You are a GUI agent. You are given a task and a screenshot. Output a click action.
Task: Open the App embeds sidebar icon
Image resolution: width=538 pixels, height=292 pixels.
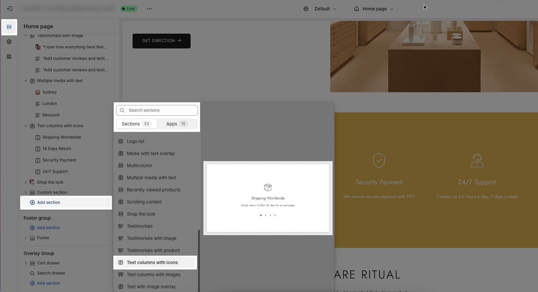(x=9, y=57)
